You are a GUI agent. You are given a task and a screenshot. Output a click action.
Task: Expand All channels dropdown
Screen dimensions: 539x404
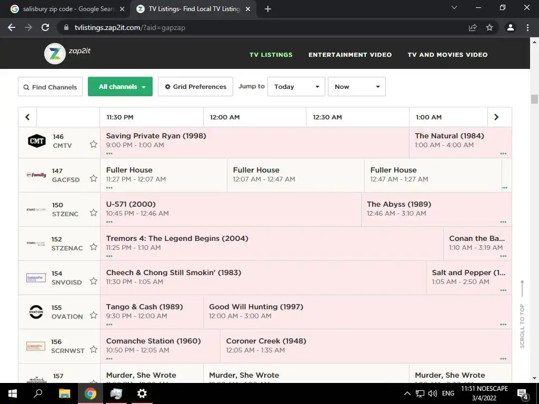coord(121,87)
